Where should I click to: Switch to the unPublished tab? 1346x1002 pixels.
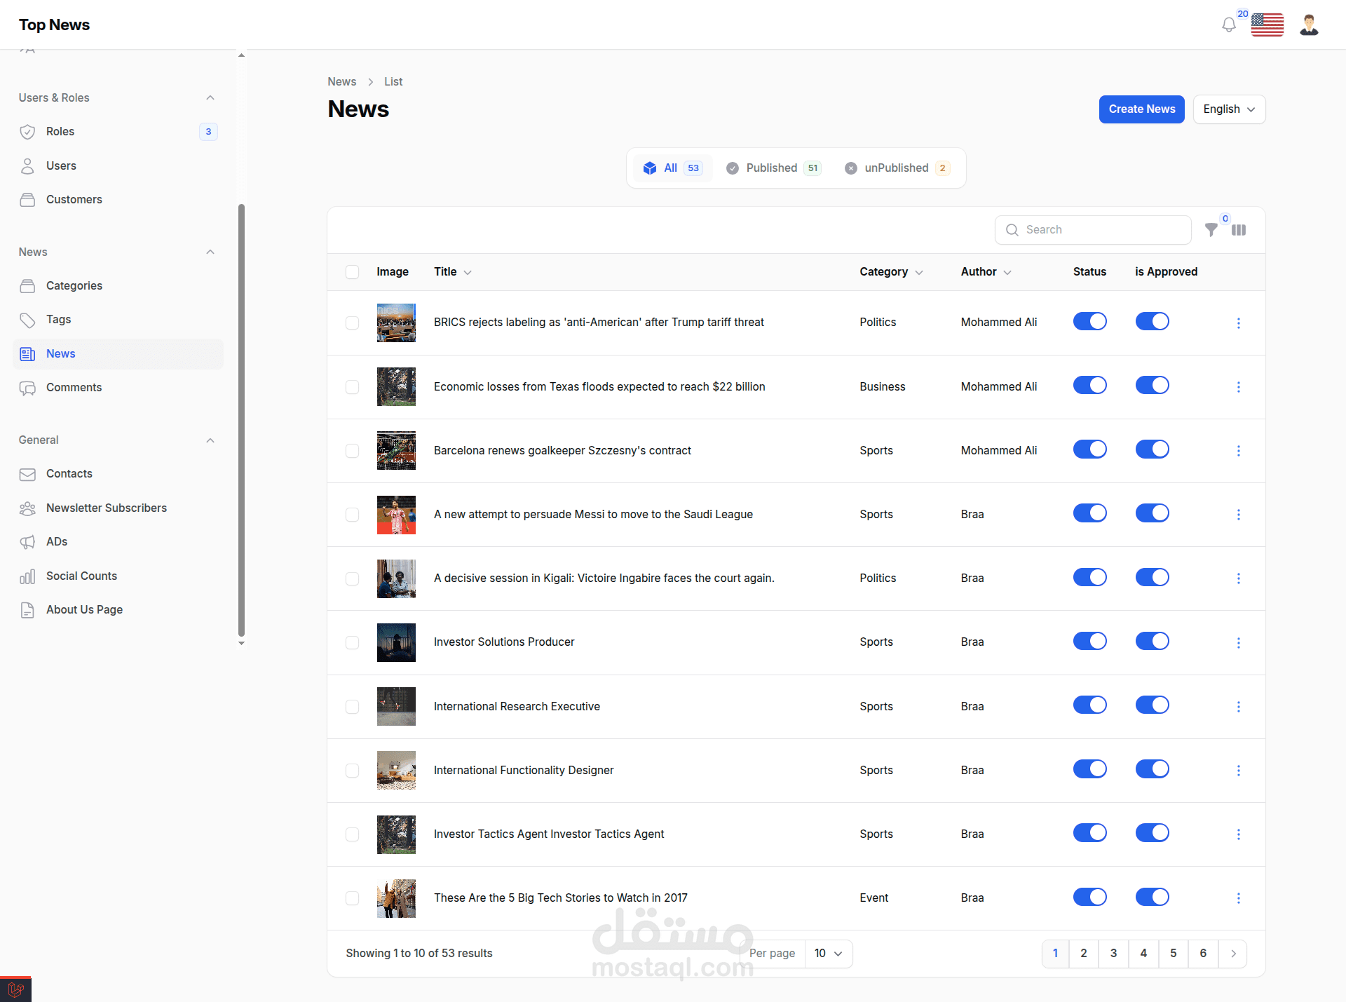pyautogui.click(x=896, y=168)
